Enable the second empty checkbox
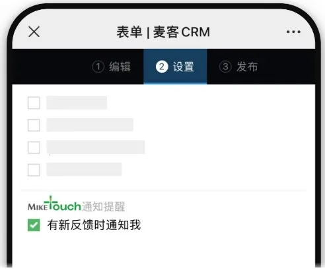 (x=34, y=125)
